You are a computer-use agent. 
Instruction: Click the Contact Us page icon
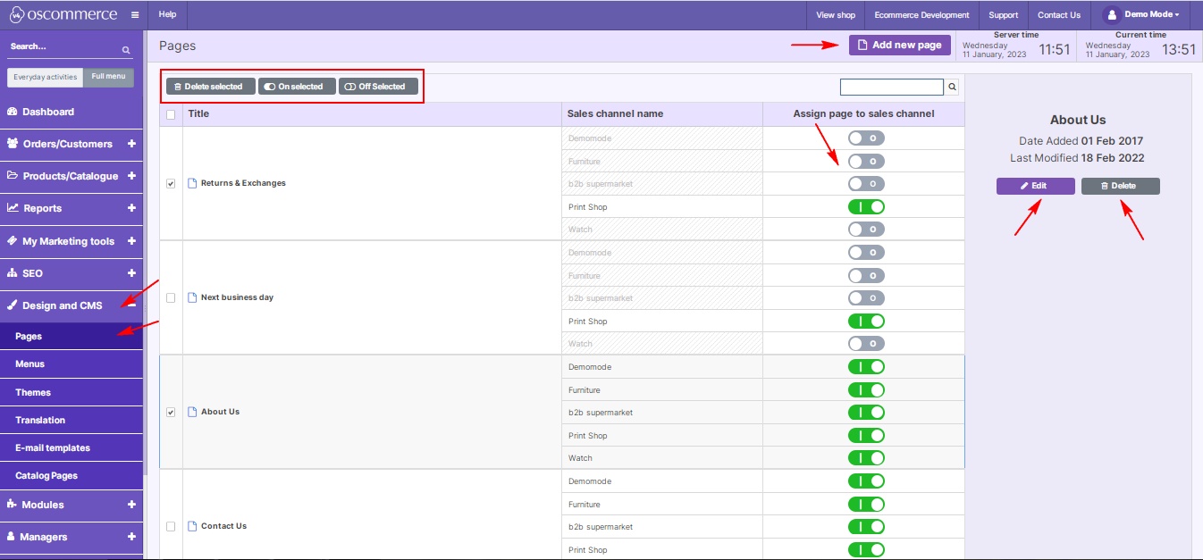click(x=192, y=526)
